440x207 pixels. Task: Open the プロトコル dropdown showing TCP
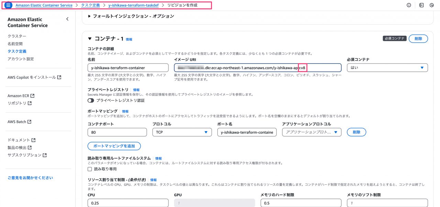coord(182,132)
